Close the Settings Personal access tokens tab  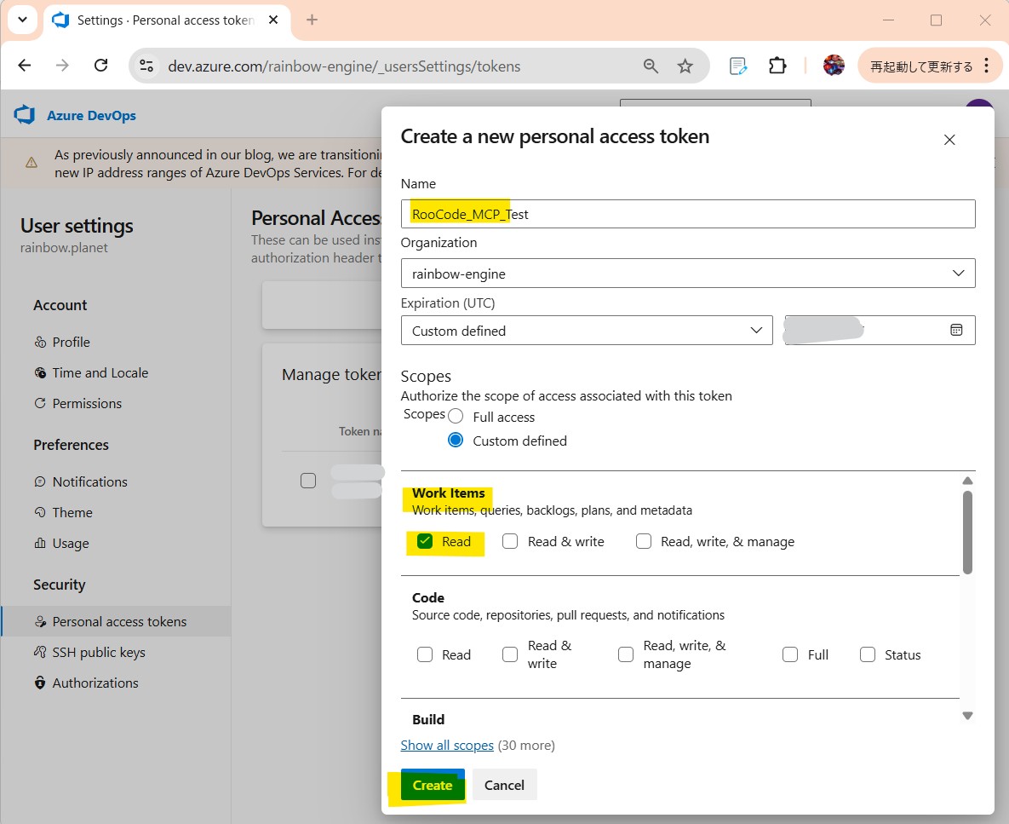(273, 20)
